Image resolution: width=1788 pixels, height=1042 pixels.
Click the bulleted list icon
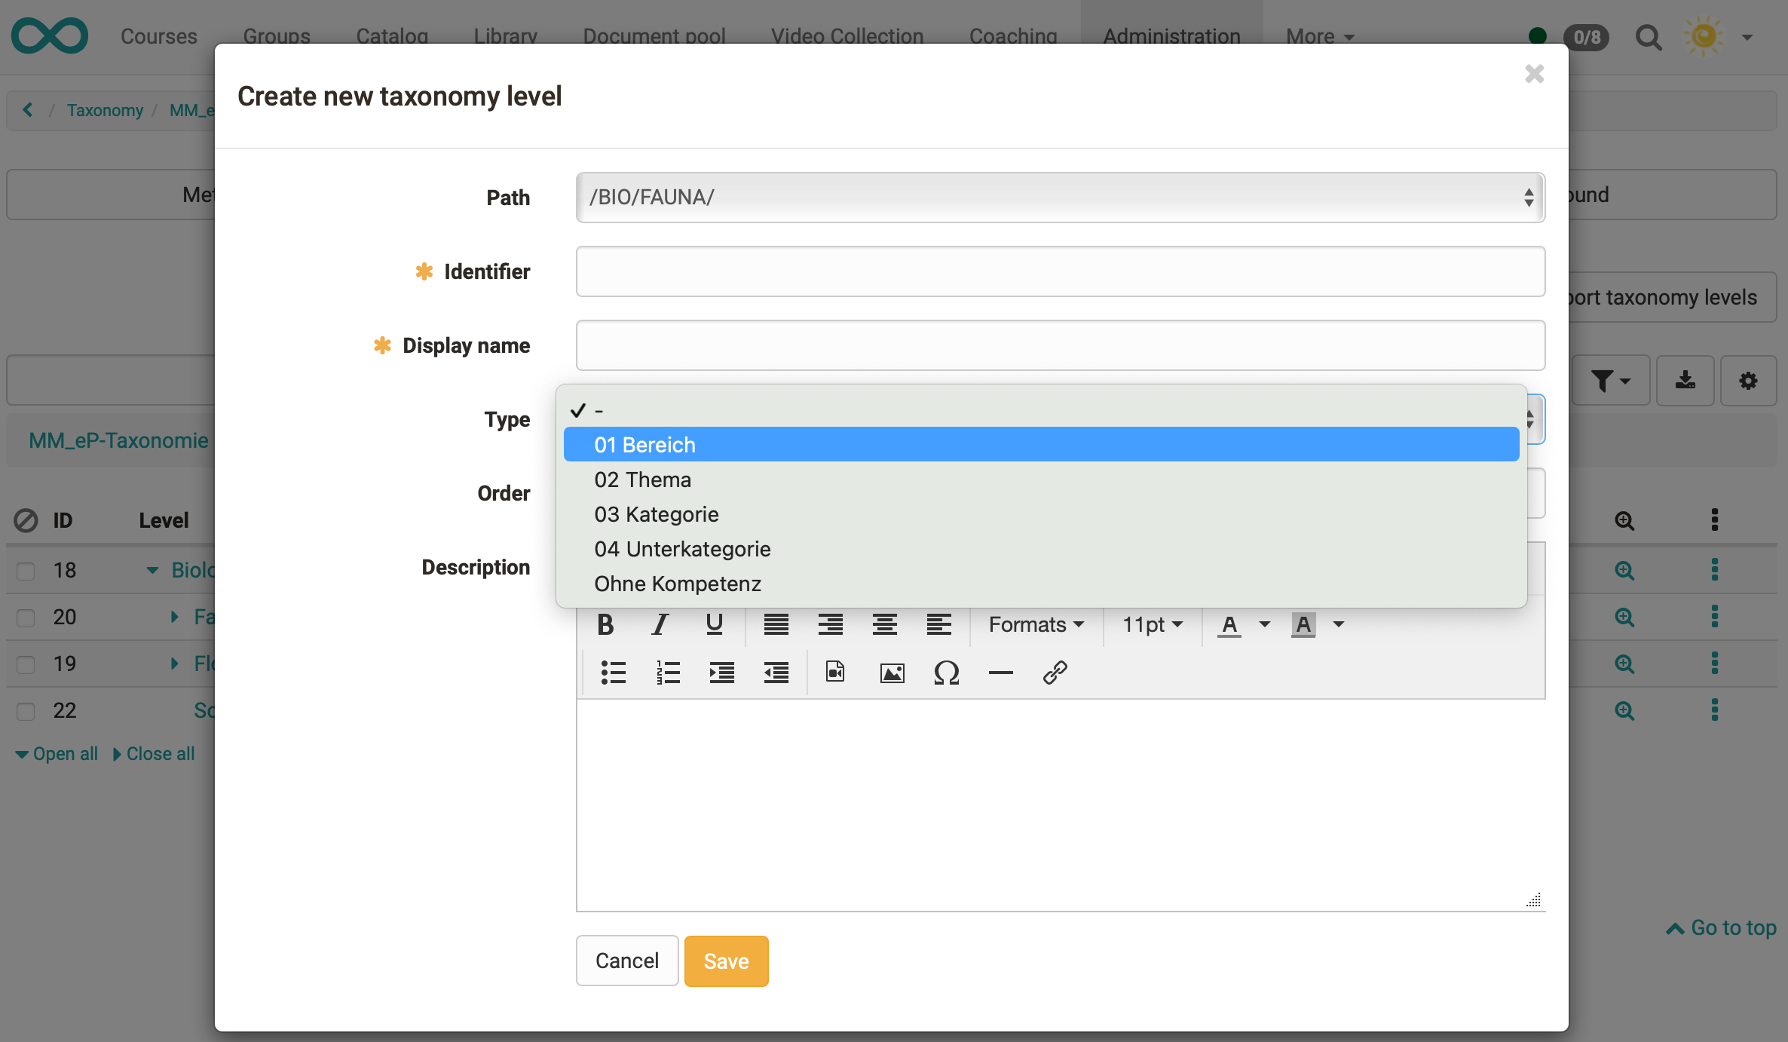tap(613, 673)
